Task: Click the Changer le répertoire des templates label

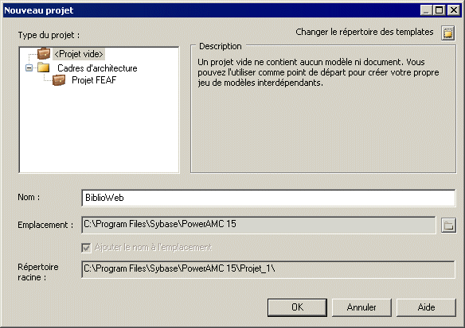Action: (365, 32)
